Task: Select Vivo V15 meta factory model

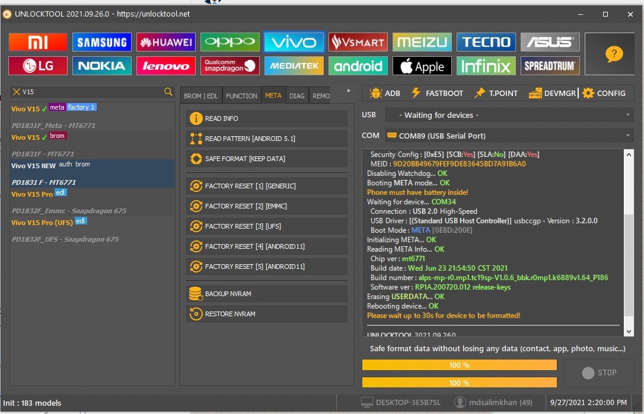Action: pyautogui.click(x=93, y=117)
